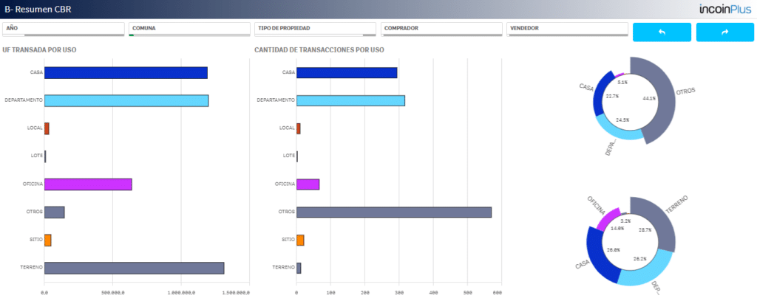The width and height of the screenshot is (757, 301).
Task: Select TERRENO bar in UF transada chart
Action: (135, 268)
